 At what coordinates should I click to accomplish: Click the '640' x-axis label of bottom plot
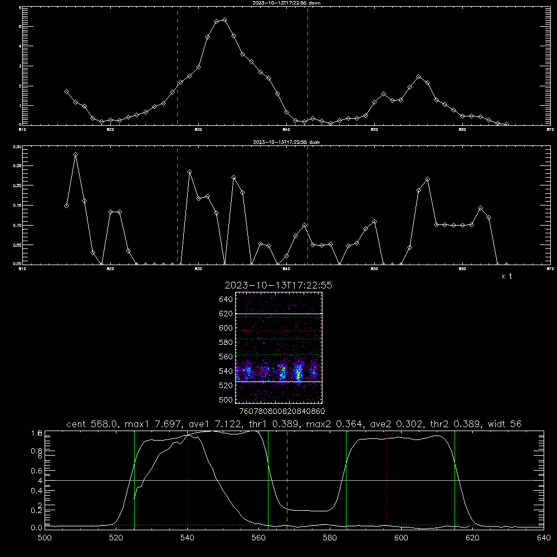[544, 538]
